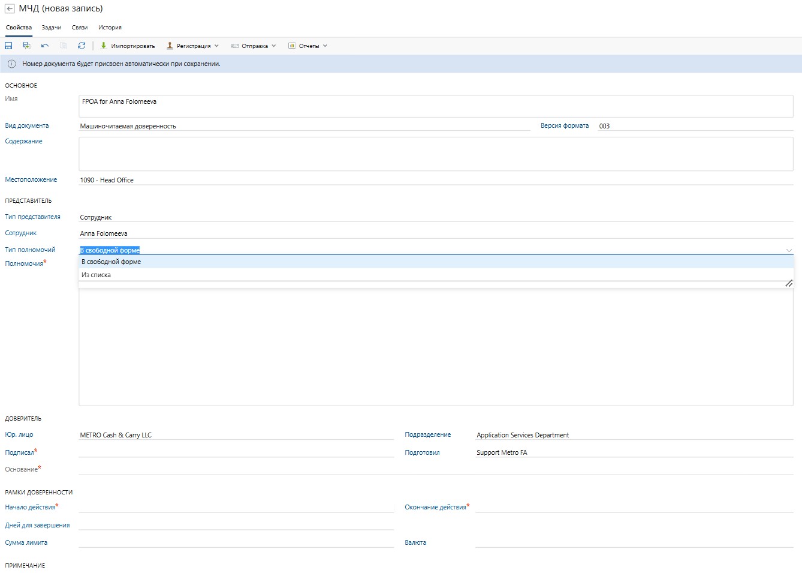Switch to the Задачи tab

(x=52, y=28)
